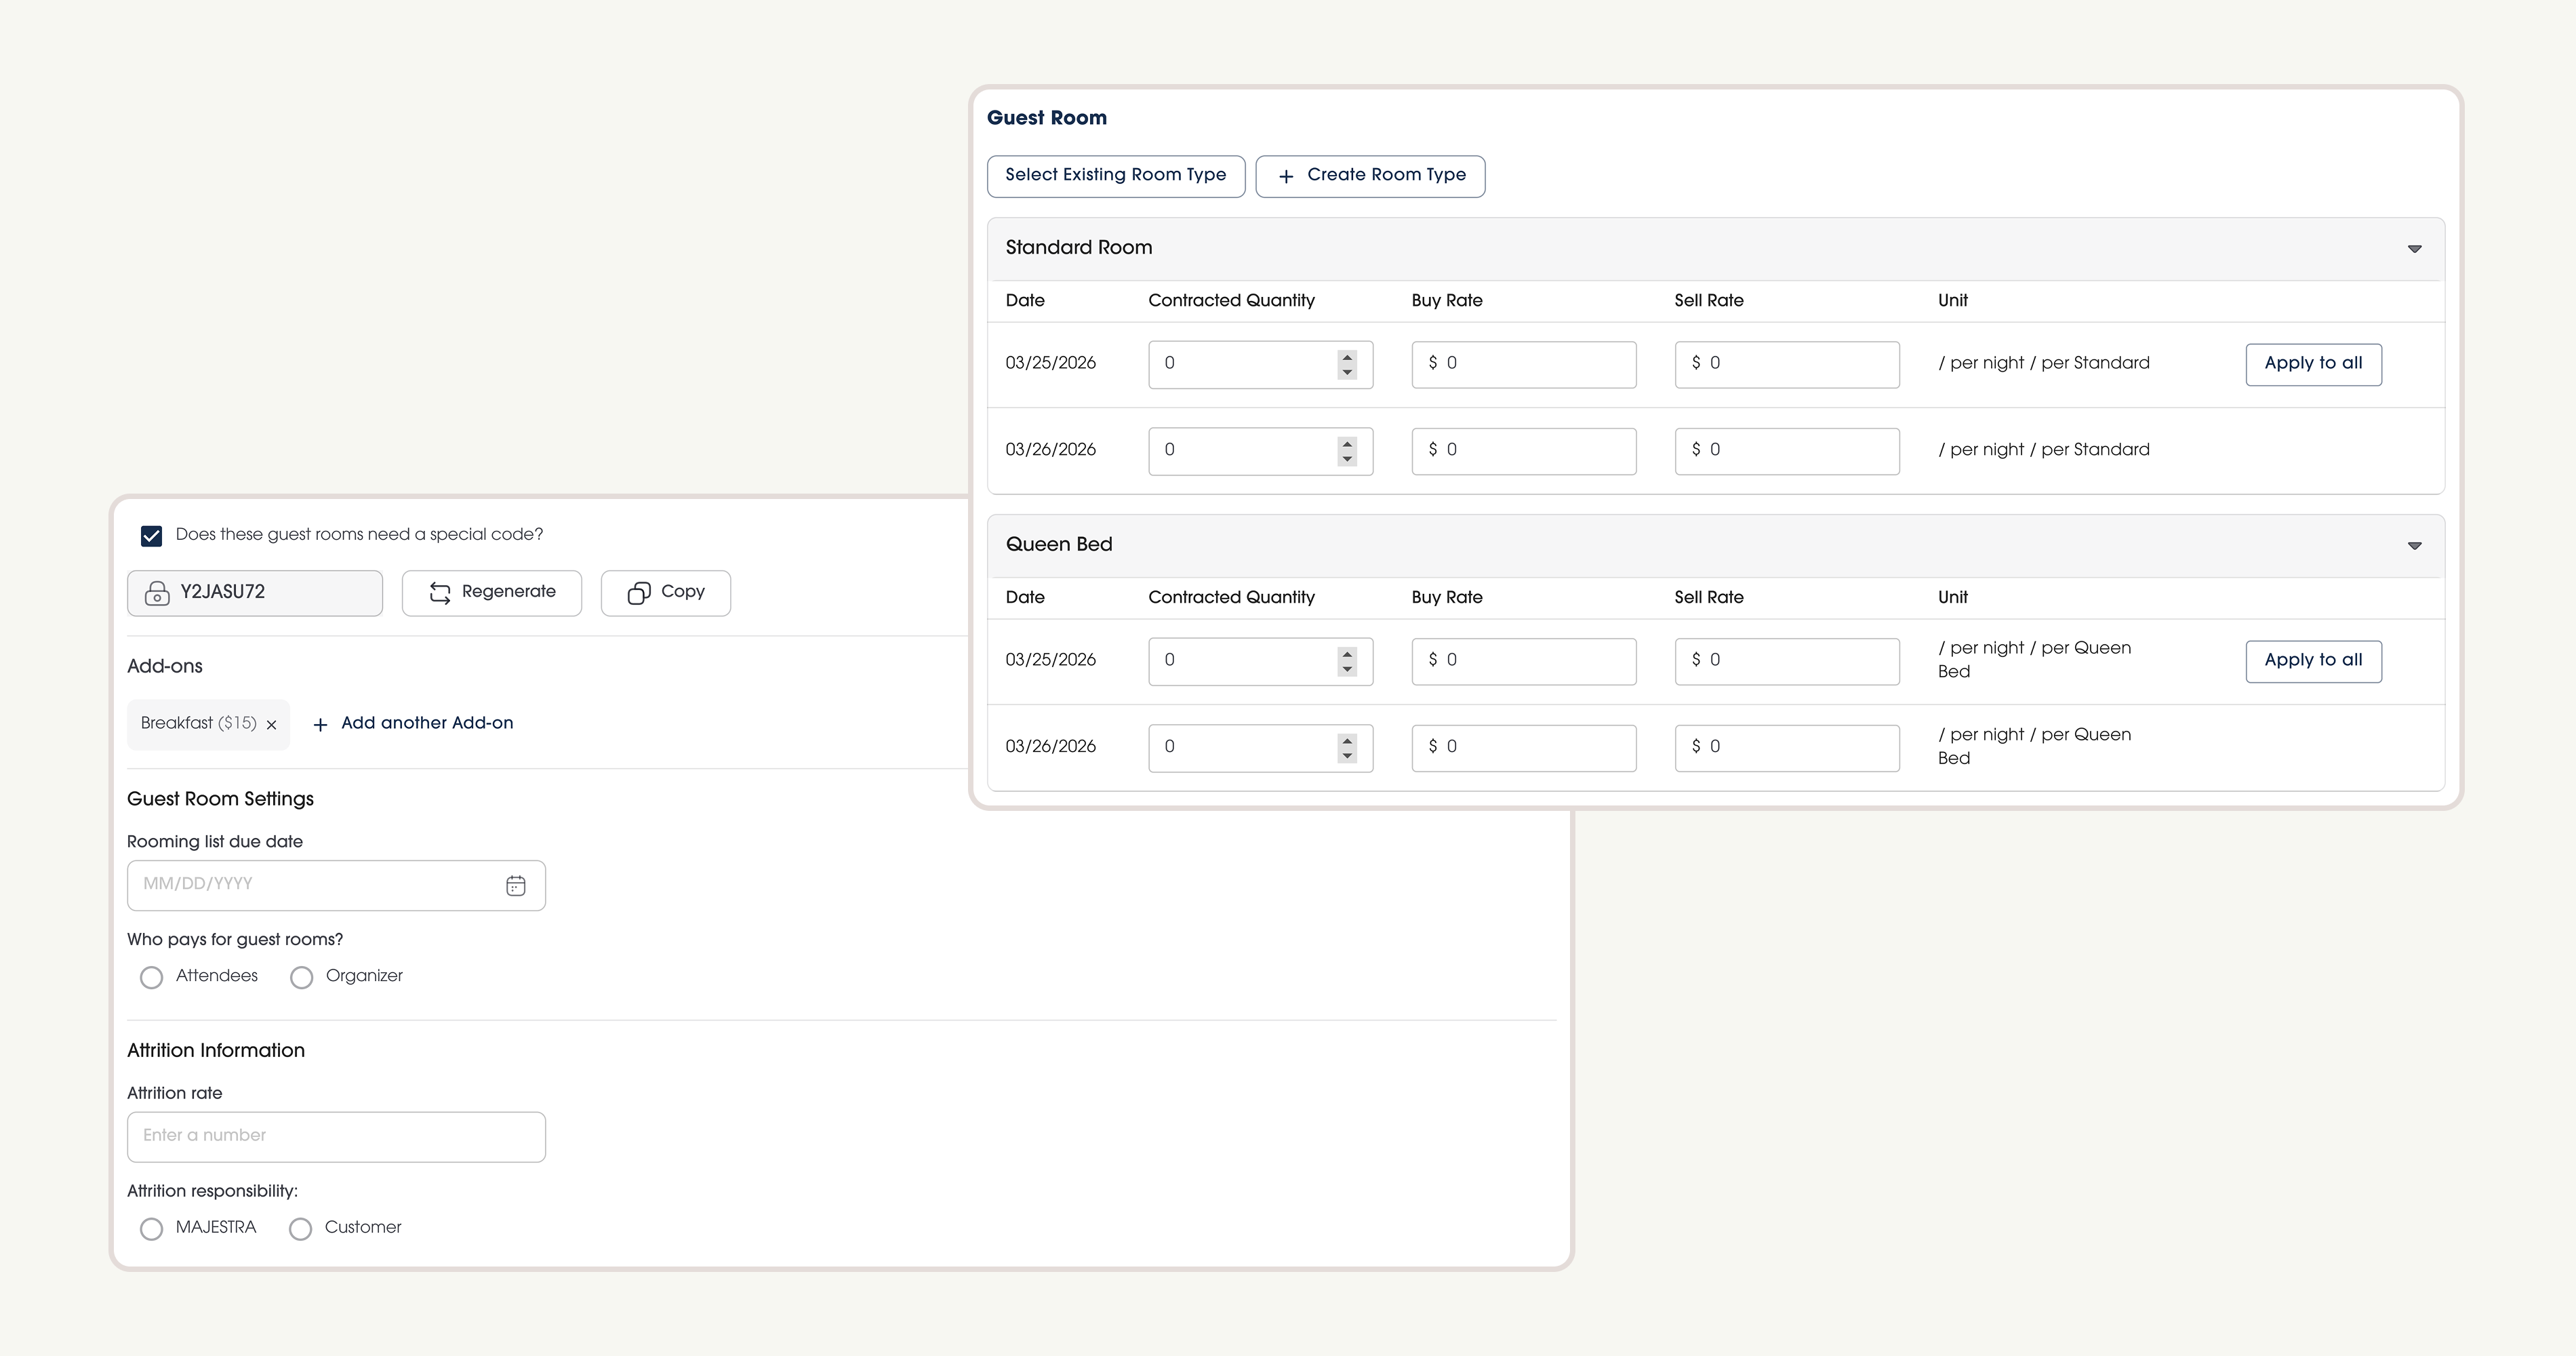This screenshot has height=1356, width=2576.
Task: Click the plus icon in Create Room Type
Action: coord(1286,177)
